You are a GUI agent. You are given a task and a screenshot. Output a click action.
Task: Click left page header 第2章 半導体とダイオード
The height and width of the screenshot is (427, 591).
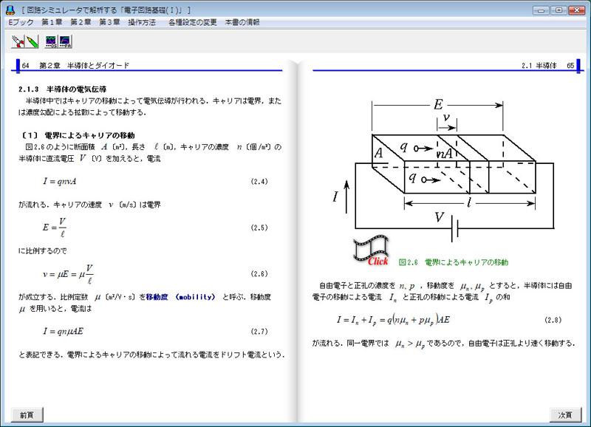pos(84,66)
